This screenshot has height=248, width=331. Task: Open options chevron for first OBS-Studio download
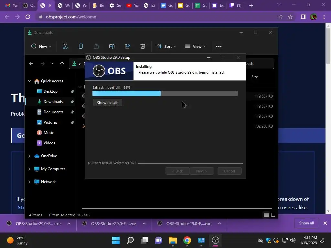(69, 223)
